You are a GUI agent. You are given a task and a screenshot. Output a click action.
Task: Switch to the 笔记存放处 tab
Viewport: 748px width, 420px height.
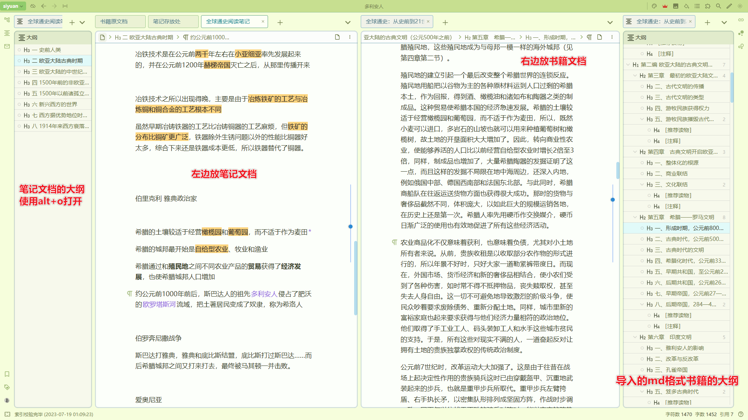coord(173,22)
